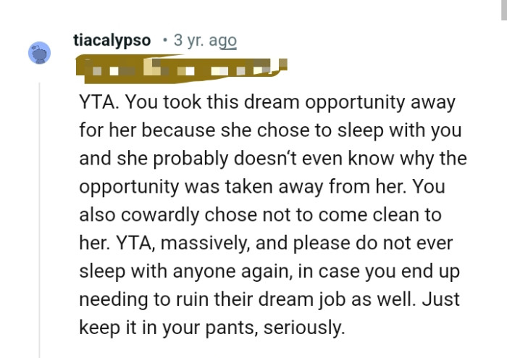Open the tiacalypso profile link

click(x=112, y=41)
